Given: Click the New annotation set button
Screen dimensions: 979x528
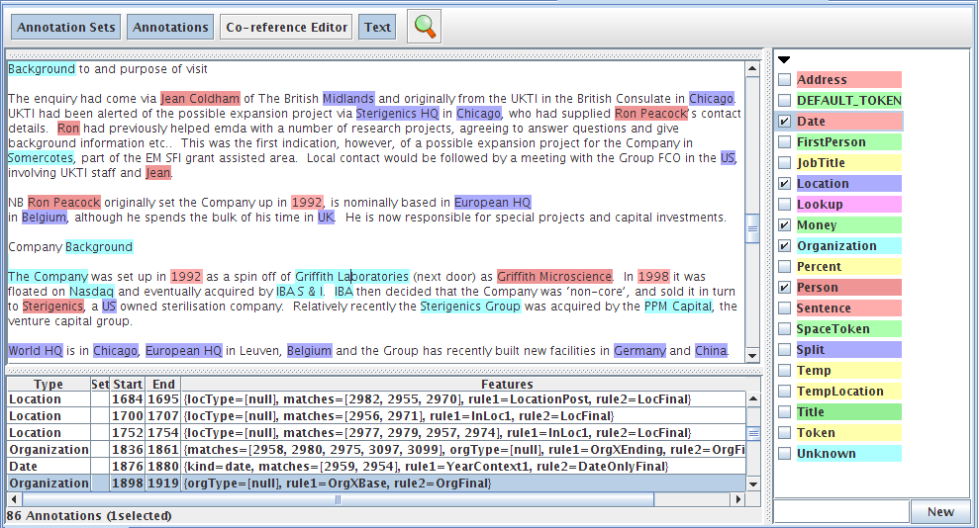Looking at the screenshot, I should click(940, 512).
